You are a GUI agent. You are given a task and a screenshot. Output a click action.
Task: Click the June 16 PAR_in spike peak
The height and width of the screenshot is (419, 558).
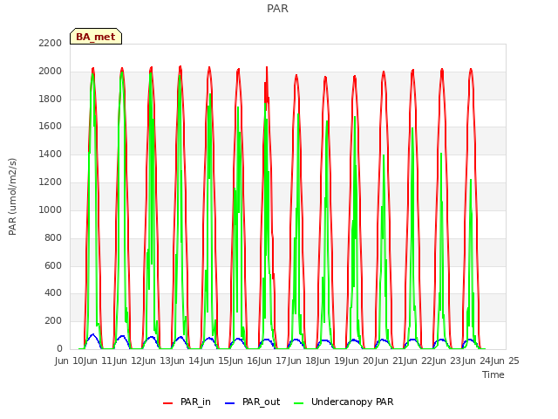267,67
